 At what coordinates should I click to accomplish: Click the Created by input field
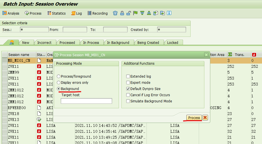pyautogui.click(x=171, y=30)
